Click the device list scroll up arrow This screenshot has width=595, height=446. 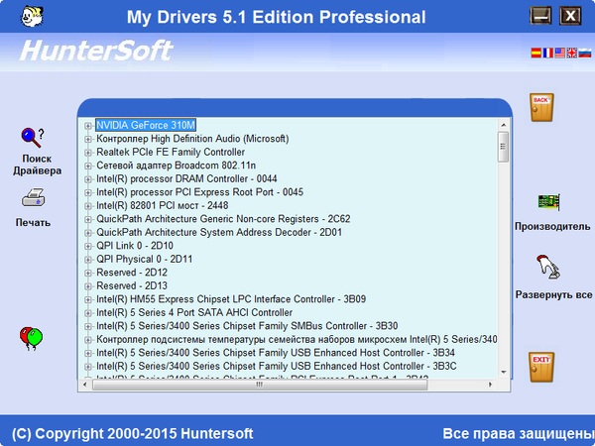click(503, 125)
